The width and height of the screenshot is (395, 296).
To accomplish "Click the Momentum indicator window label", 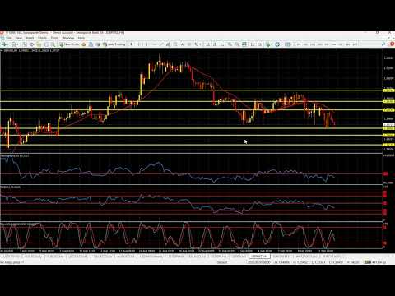I will tap(15, 155).
